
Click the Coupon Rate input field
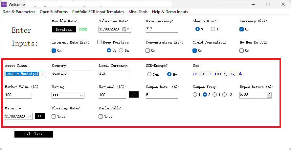[162, 95]
